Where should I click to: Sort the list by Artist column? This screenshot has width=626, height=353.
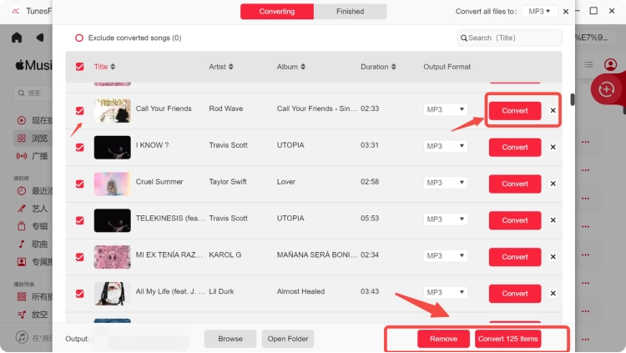click(221, 67)
